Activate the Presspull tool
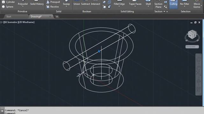Screen dimensions: 204x114 point(53,2)
